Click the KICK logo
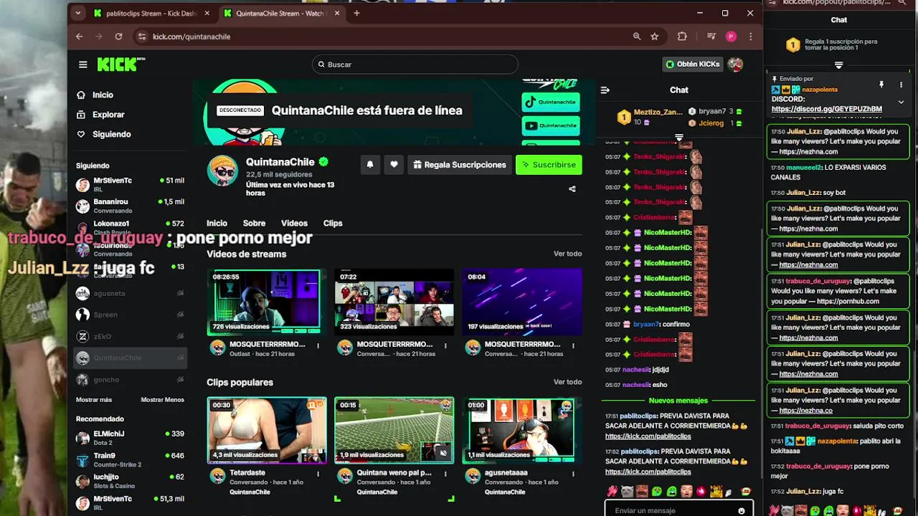Image resolution: width=918 pixels, height=516 pixels. (x=120, y=64)
